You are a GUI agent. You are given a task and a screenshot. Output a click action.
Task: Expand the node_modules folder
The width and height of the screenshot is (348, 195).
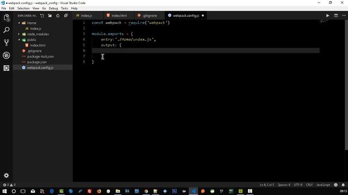[19, 34]
